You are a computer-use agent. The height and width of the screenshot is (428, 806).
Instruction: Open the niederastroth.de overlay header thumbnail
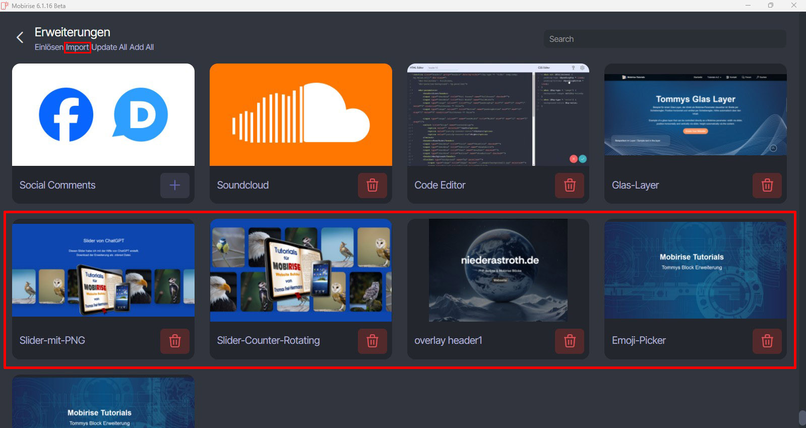pos(498,270)
